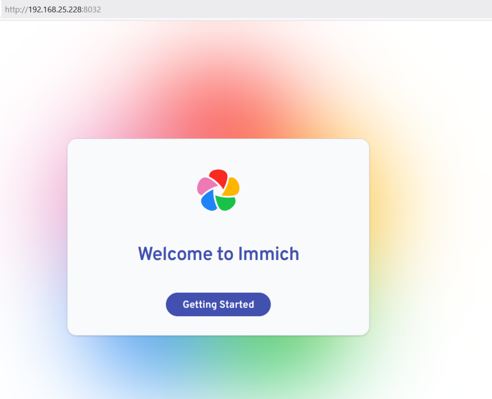
Task: Click the http:// prefix in the URL
Action: [x=16, y=9]
